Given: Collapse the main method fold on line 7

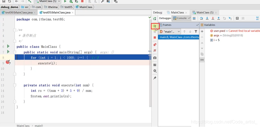Looking at the screenshot, I should click(x=15, y=52).
